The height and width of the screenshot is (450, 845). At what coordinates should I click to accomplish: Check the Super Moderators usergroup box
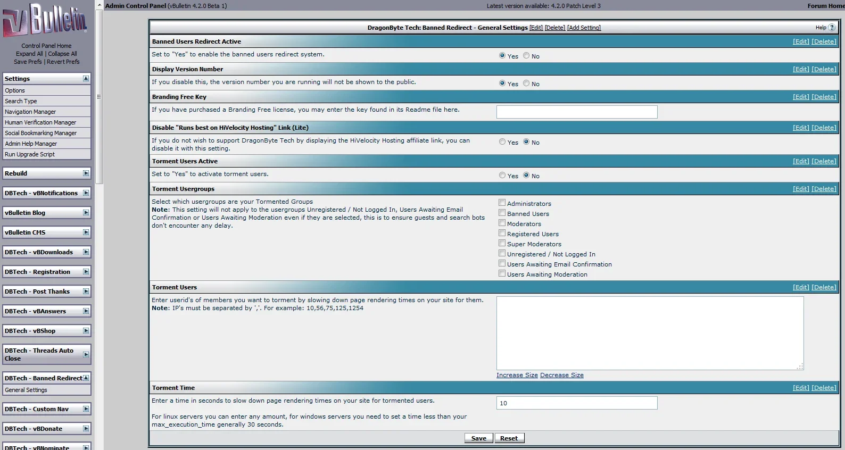[502, 243]
